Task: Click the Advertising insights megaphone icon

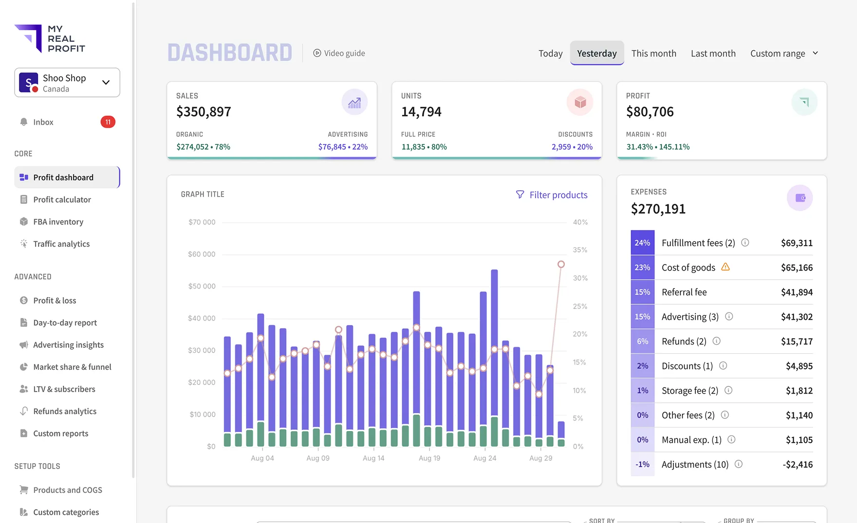Action: point(23,345)
